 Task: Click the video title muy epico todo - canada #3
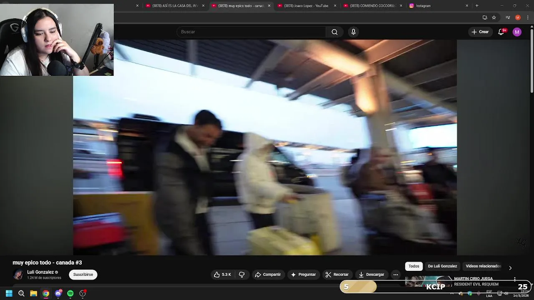[x=47, y=262]
